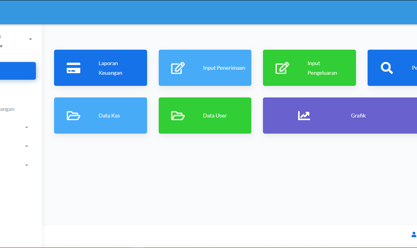
Task: Click the "Grafik" text
Action: click(358, 116)
